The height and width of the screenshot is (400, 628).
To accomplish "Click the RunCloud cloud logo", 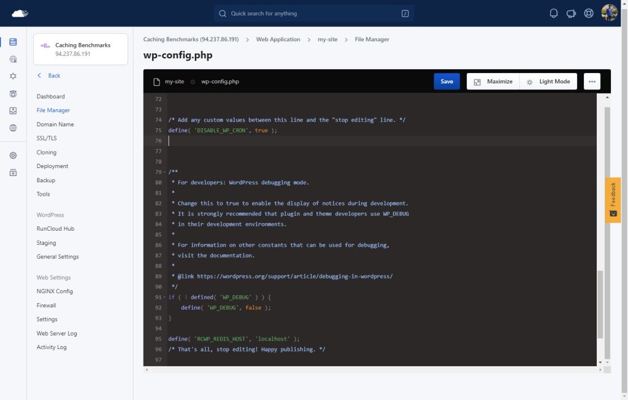I will point(20,13).
